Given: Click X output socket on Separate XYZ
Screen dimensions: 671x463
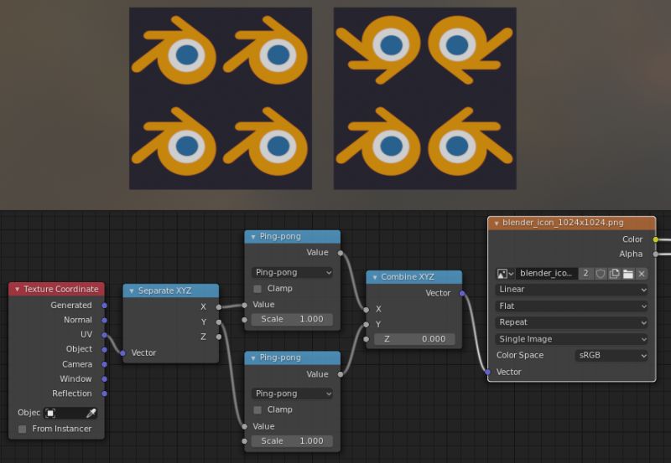Looking at the screenshot, I should [x=219, y=307].
